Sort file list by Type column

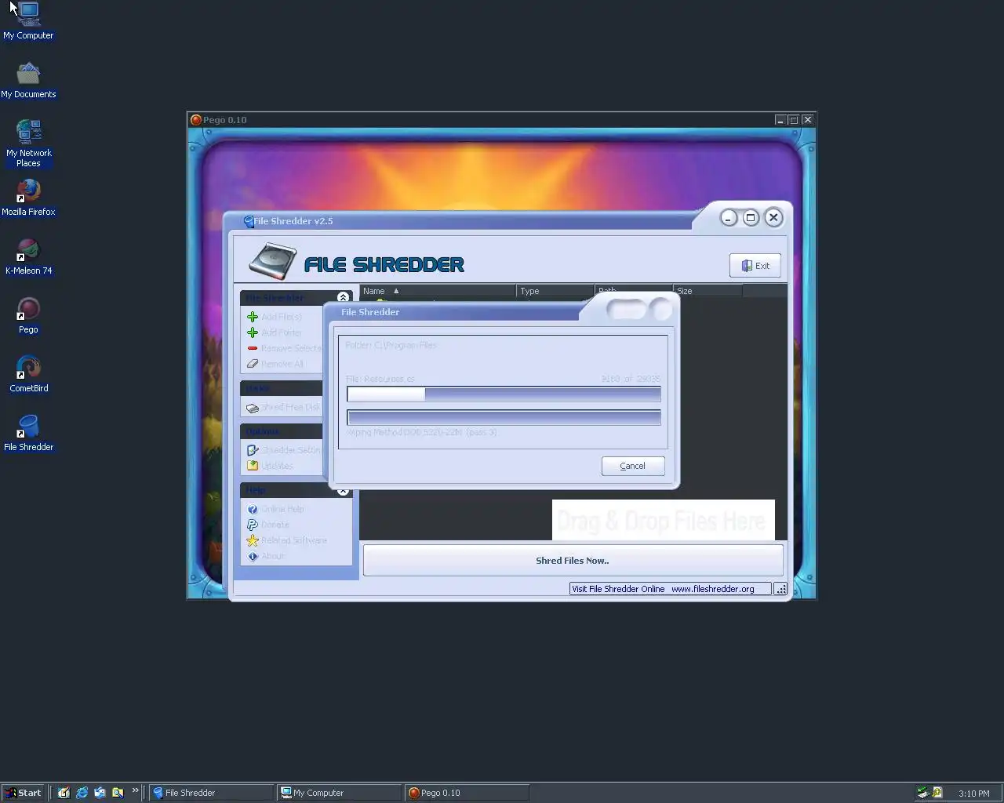coord(555,291)
